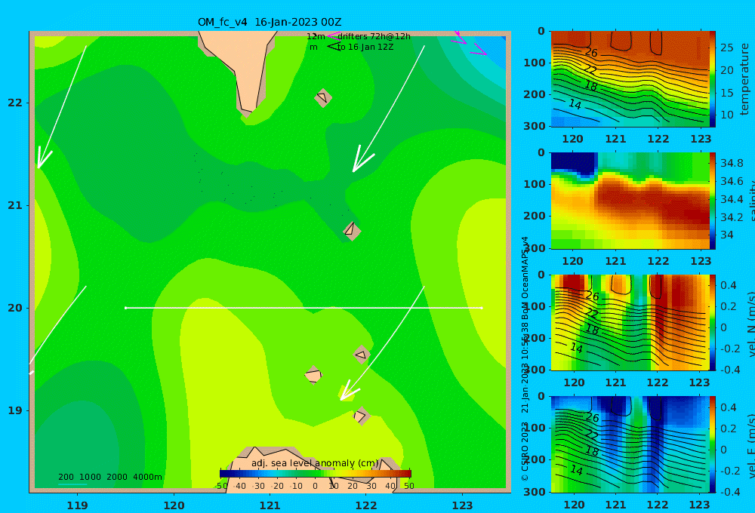Click longitude tick 121 on main map

(270, 505)
